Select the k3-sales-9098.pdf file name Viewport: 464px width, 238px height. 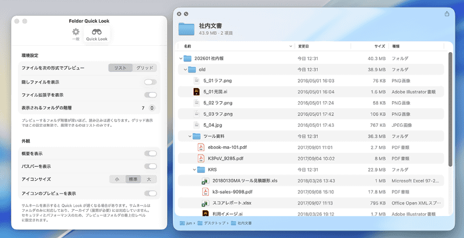[x=233, y=192]
